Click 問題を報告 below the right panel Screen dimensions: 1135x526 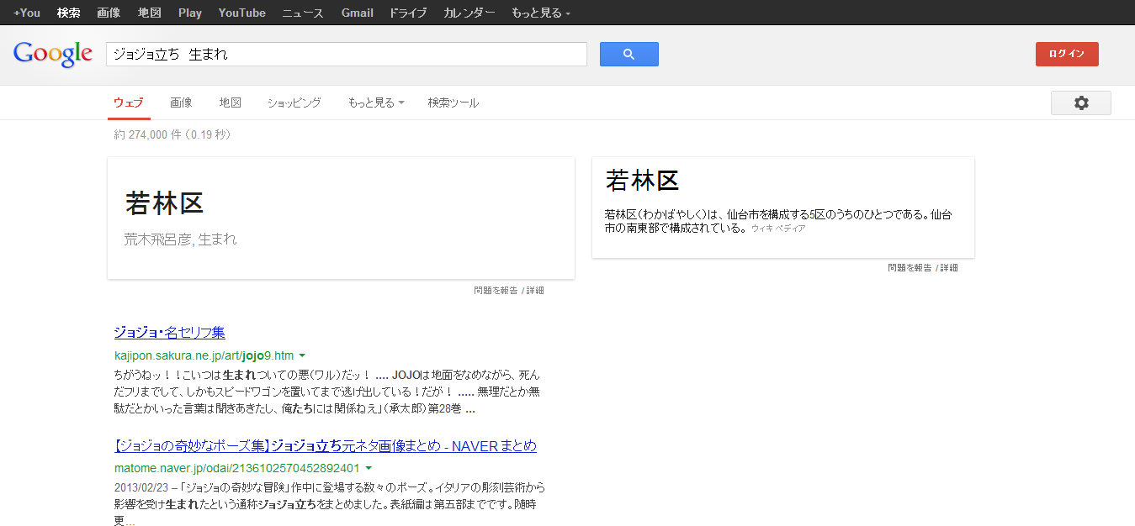pos(910,268)
